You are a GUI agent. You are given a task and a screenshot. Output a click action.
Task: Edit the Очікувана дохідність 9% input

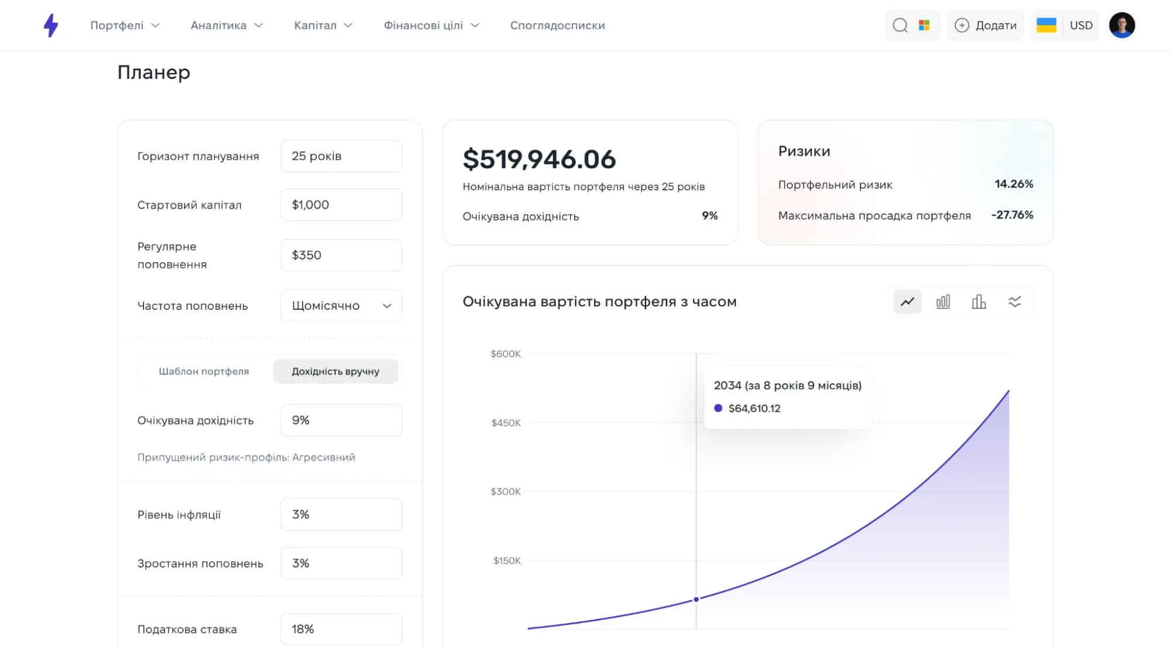point(342,420)
